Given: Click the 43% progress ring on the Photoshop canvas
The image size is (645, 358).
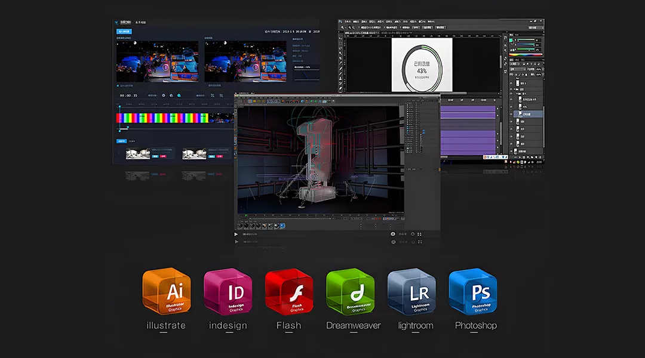Looking at the screenshot, I should (422, 67).
